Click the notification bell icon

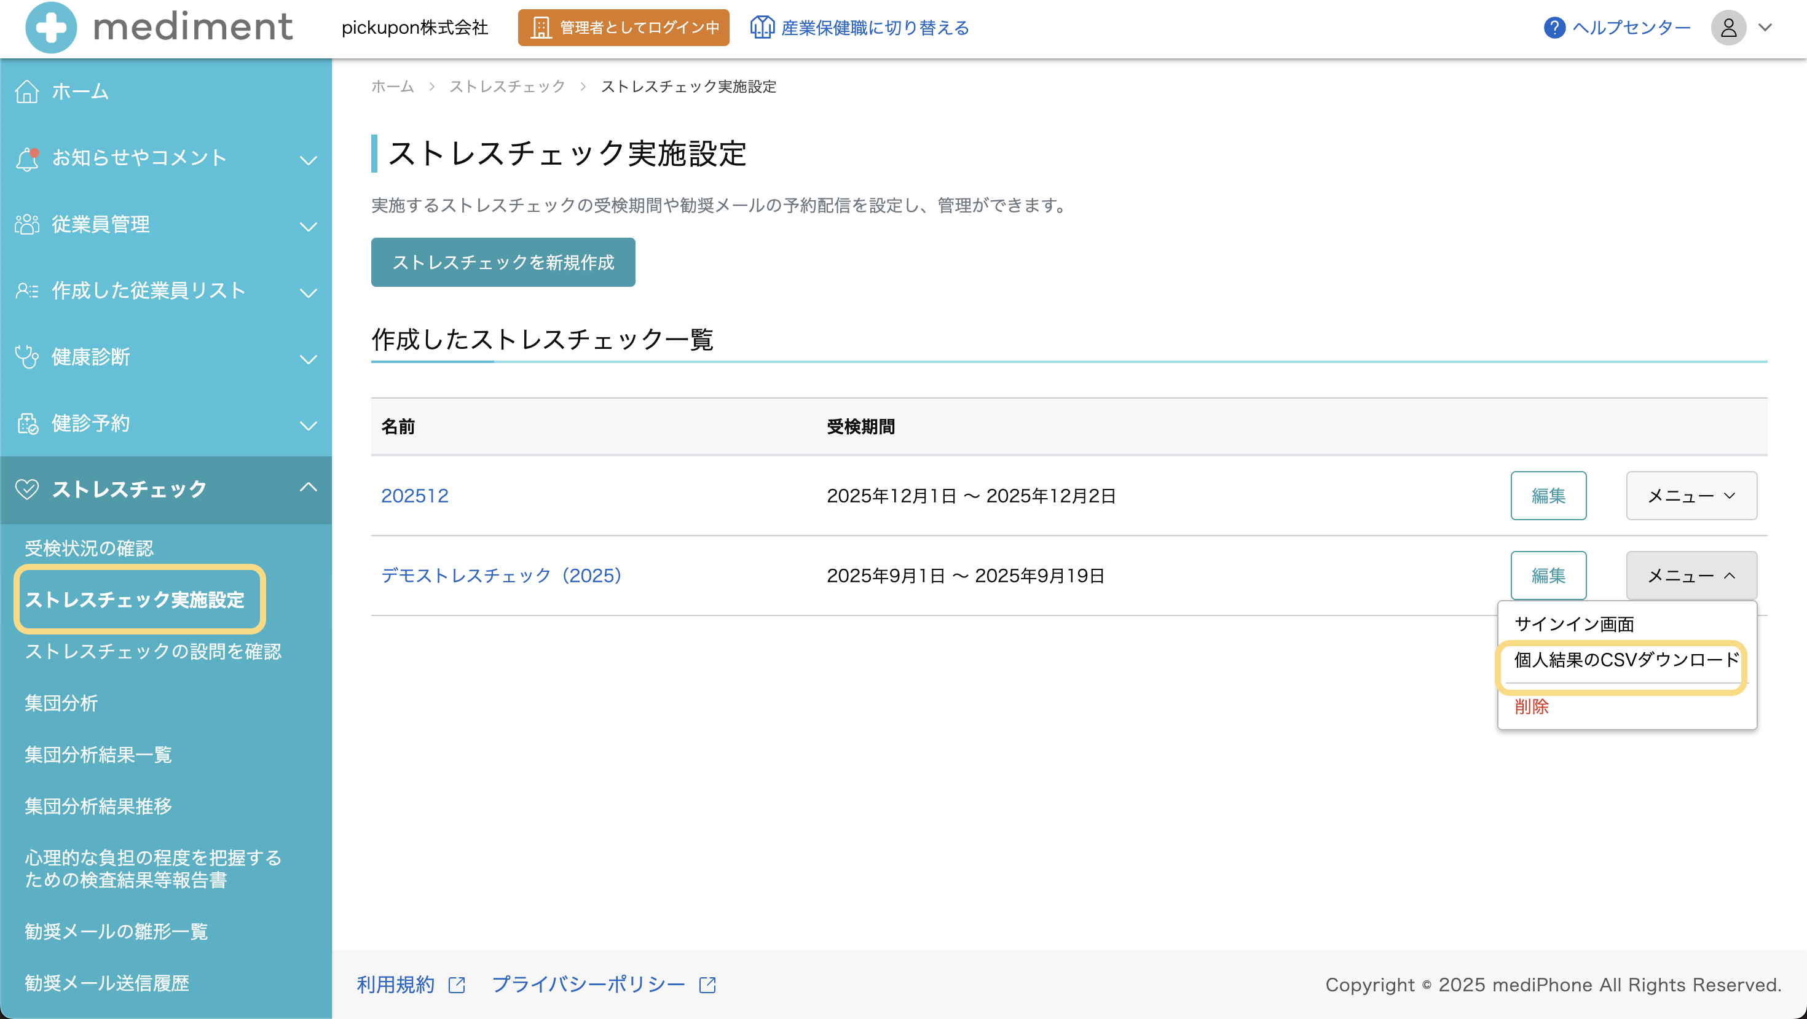[x=26, y=158]
